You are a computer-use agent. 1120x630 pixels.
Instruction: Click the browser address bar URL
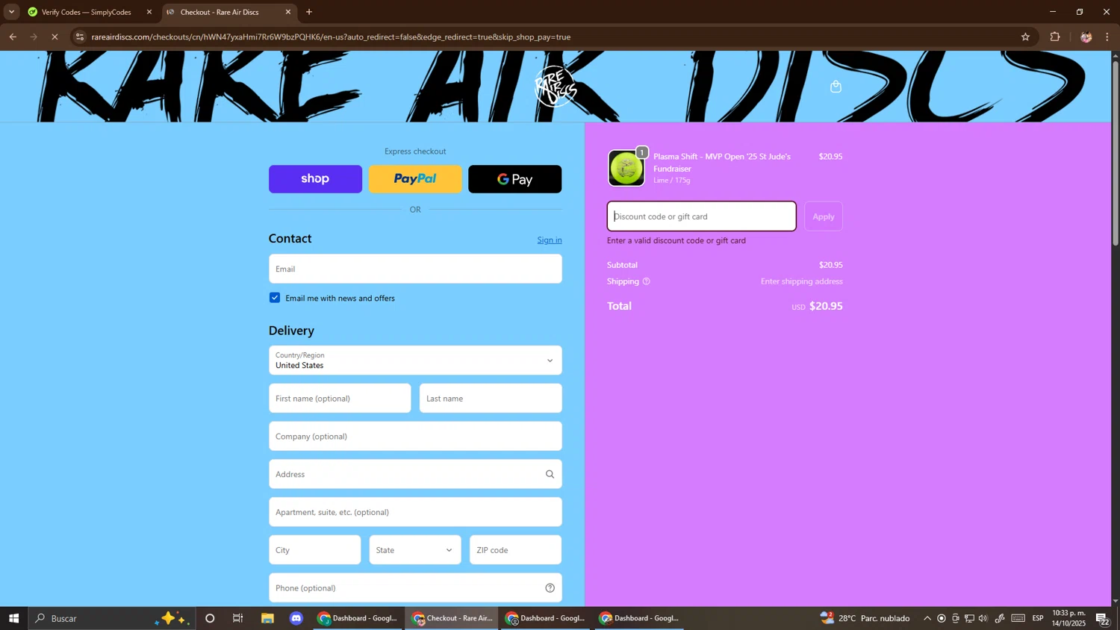[x=331, y=37]
